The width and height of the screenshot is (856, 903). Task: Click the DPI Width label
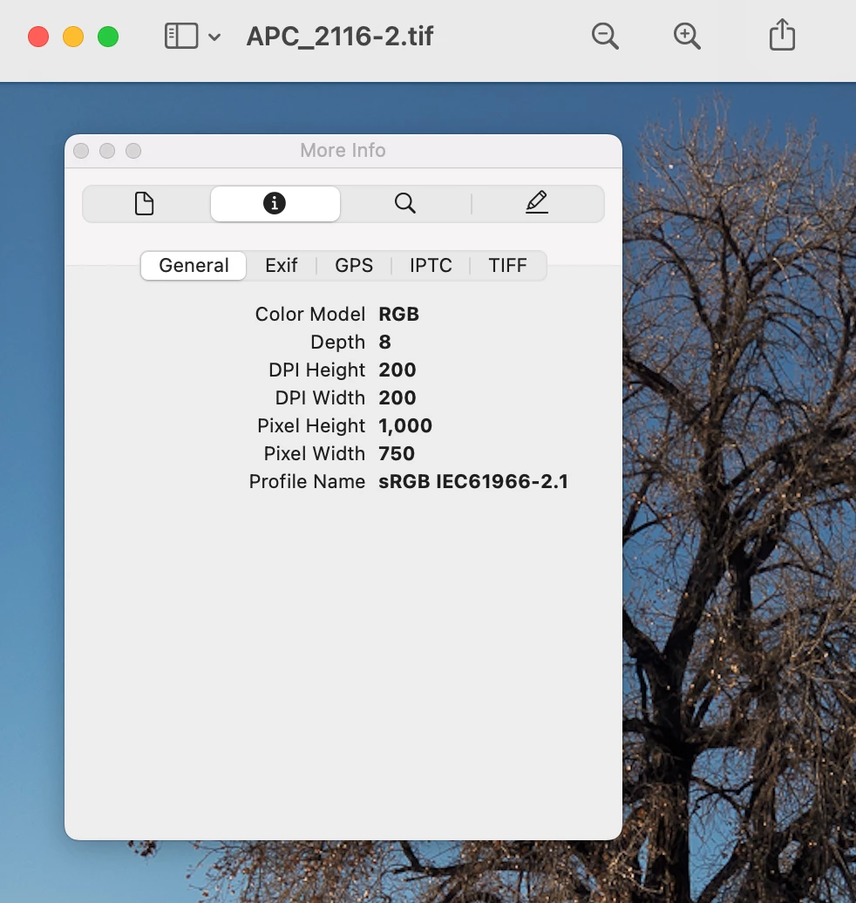[320, 398]
